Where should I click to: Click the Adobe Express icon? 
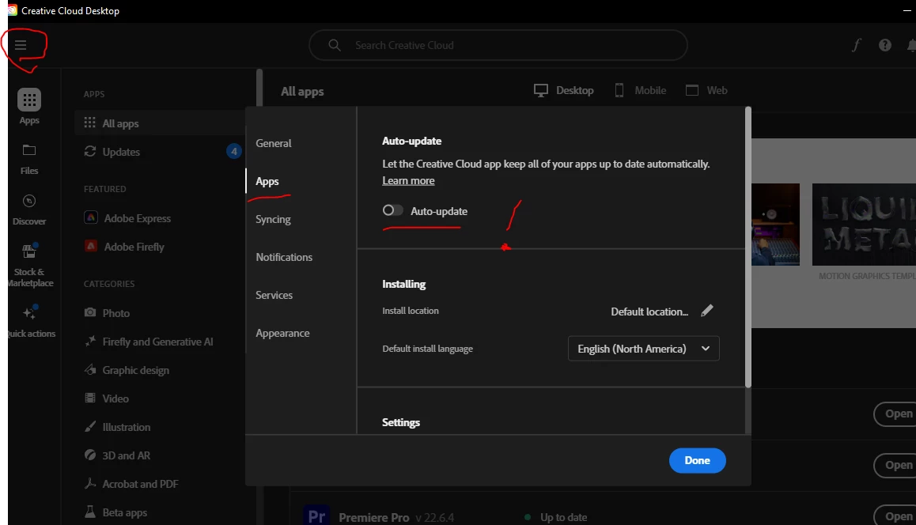tap(90, 217)
